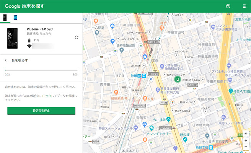Click the アパホテル〈神田駅東〉 hotel pin
This screenshot has width=251, height=153.
pyautogui.click(x=229, y=65)
